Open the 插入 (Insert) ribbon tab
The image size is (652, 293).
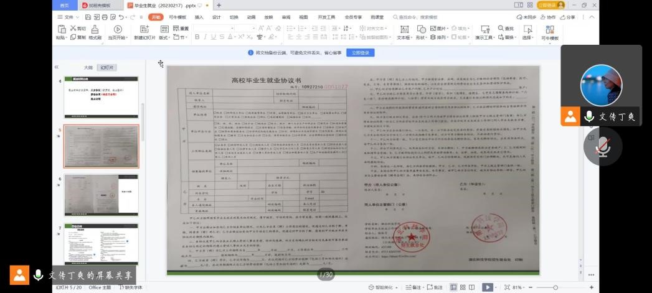point(199,17)
